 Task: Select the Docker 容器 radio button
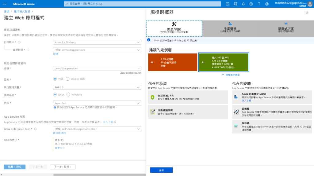tap(68, 79)
